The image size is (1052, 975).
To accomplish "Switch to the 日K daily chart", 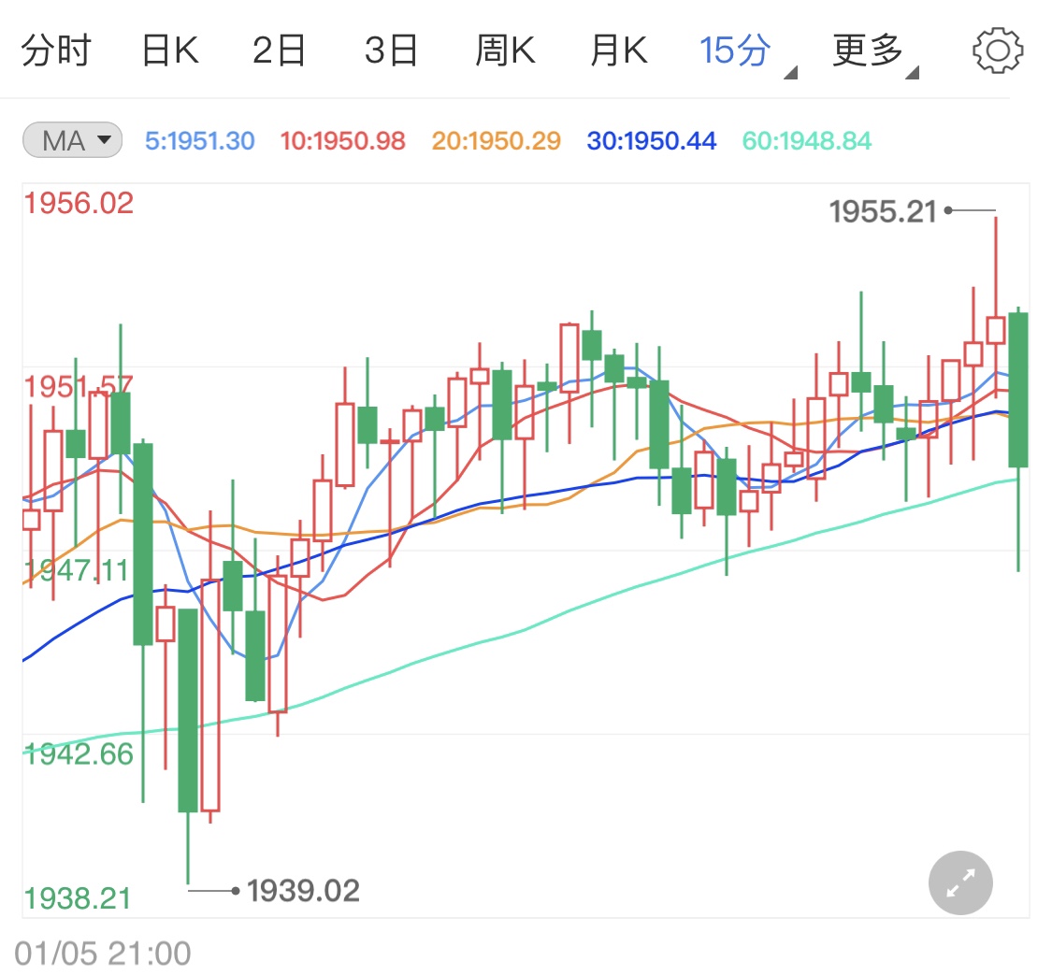I will (x=170, y=51).
